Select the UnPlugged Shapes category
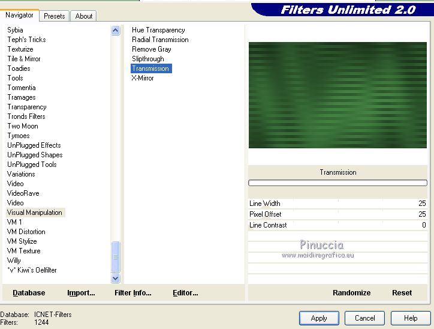 [35, 155]
